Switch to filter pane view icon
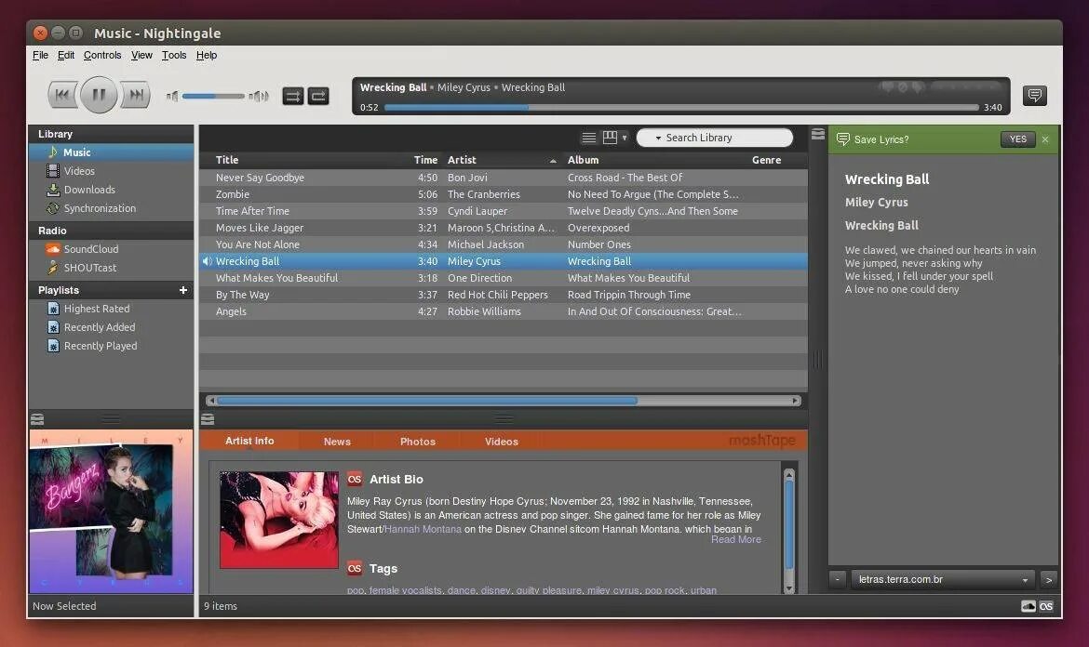Viewport: 1089px width, 647px height. click(x=610, y=138)
